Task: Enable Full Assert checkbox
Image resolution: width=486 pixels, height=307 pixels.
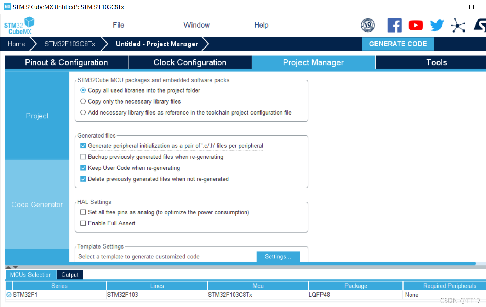Action: (83, 223)
